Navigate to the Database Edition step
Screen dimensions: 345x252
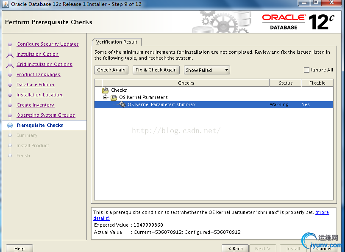[35, 85]
